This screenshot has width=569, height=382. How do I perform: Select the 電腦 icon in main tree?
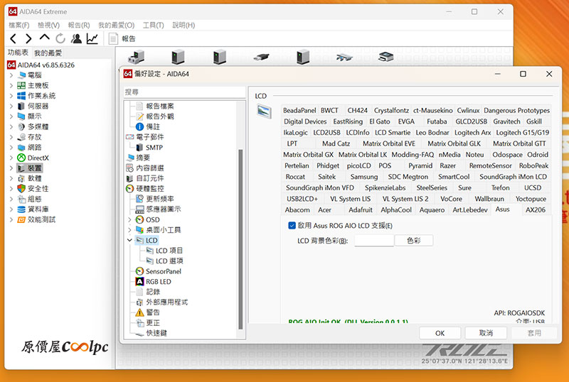tap(22, 75)
